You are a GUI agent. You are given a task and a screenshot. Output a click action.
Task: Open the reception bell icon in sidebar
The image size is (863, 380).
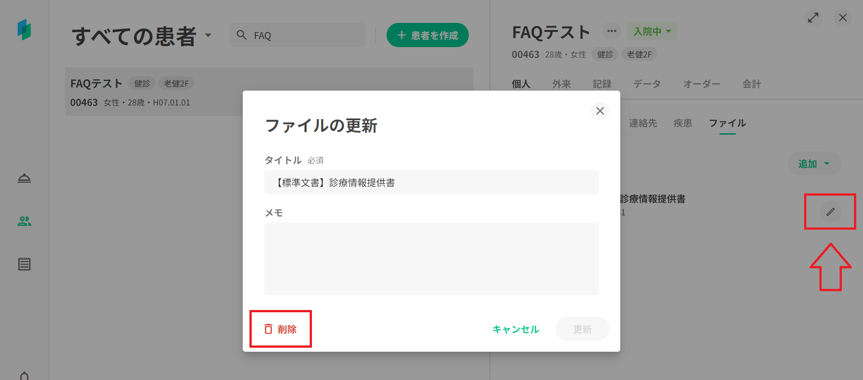[x=24, y=178]
